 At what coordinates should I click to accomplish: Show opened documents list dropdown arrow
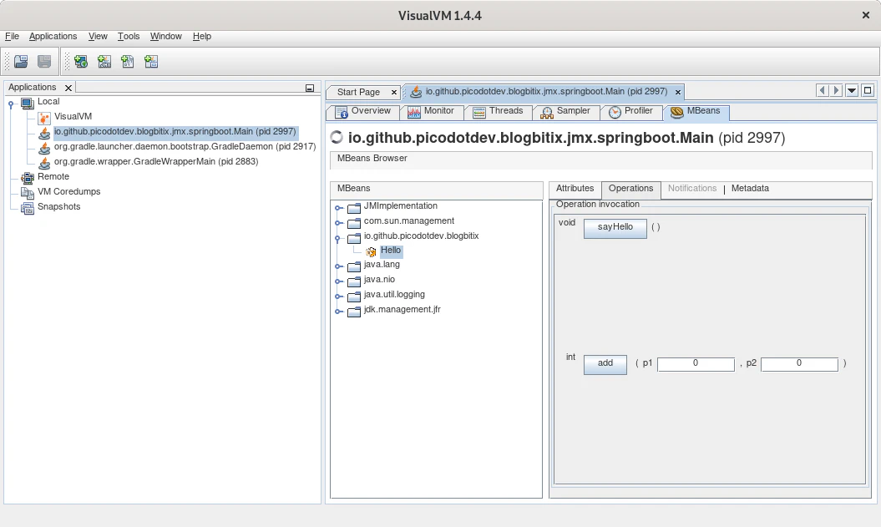click(852, 91)
